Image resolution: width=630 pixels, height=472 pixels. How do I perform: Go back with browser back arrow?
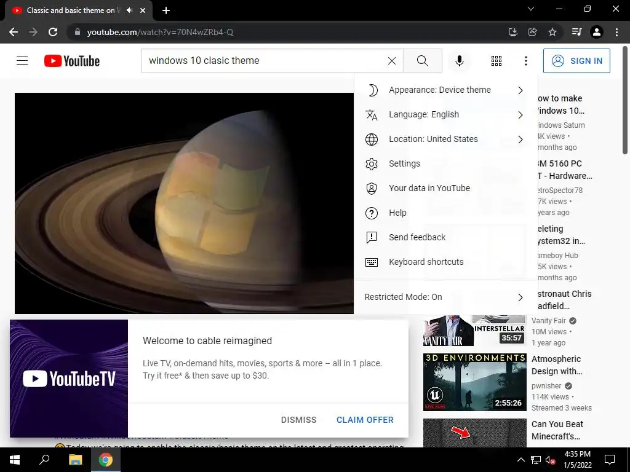pyautogui.click(x=14, y=32)
